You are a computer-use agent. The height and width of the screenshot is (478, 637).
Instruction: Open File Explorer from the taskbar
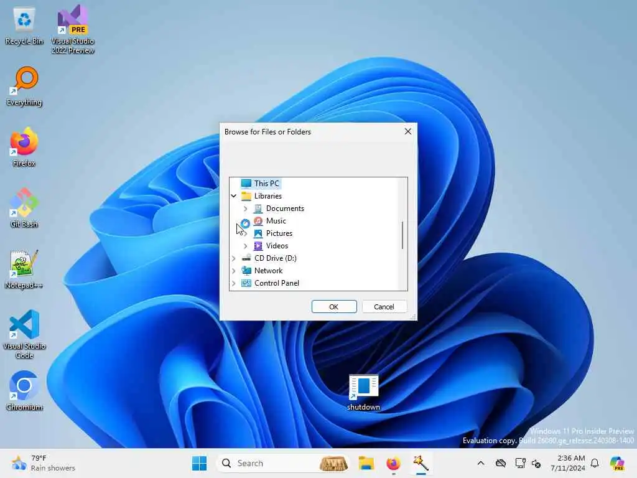(x=366, y=463)
